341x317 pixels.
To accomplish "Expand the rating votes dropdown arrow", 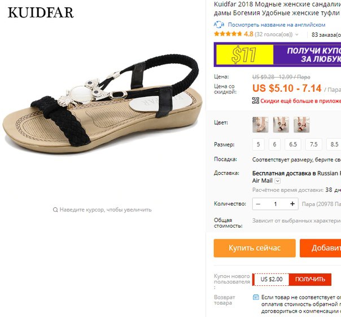I will pyautogui.click(x=297, y=35).
